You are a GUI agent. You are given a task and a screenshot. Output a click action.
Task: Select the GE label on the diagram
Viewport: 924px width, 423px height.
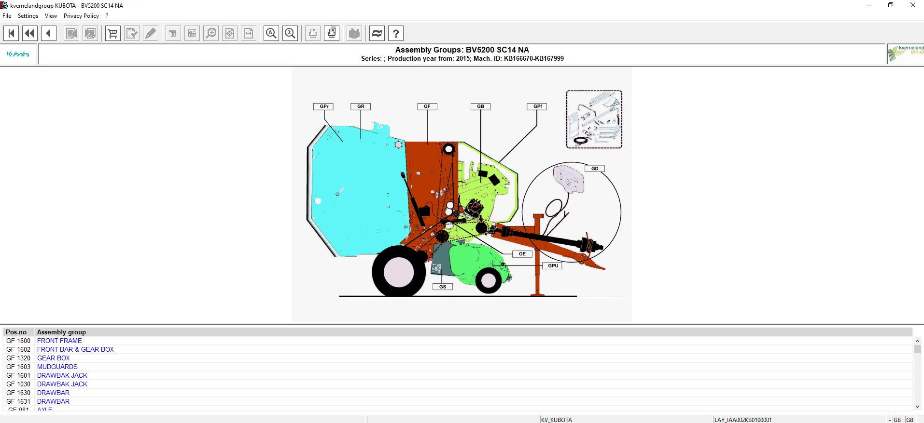click(522, 254)
